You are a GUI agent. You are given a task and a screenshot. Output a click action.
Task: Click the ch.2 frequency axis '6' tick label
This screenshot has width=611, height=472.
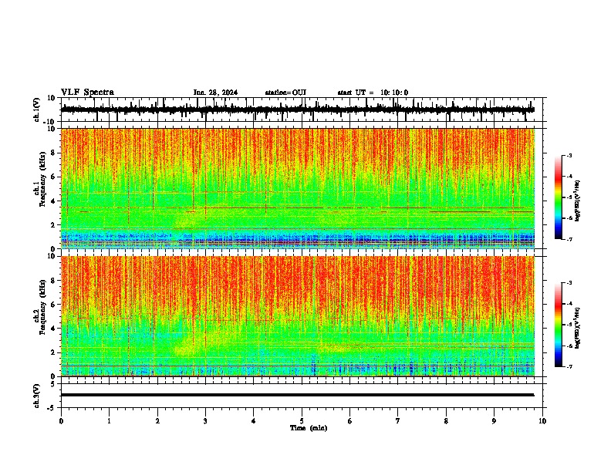tap(54, 305)
